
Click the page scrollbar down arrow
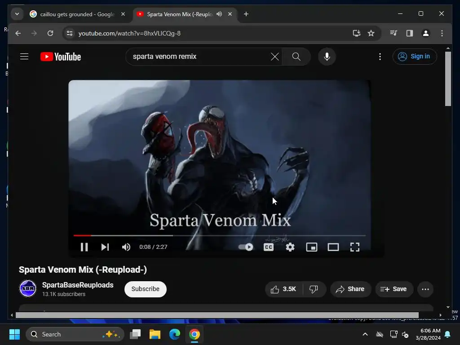[448, 307]
